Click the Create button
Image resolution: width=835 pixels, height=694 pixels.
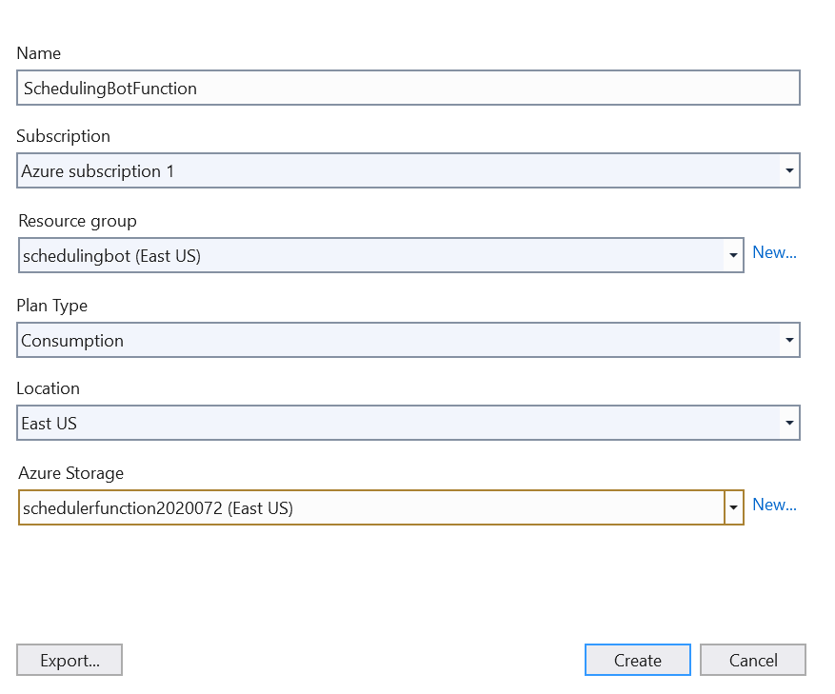pos(637,661)
